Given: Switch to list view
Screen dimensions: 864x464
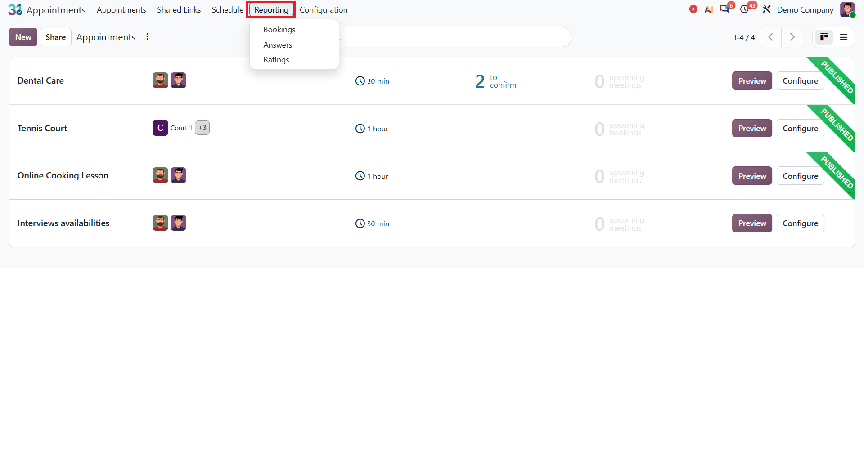Looking at the screenshot, I should click(x=844, y=37).
